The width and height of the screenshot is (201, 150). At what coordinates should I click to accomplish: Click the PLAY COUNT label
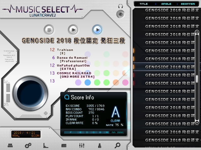coord(74,116)
